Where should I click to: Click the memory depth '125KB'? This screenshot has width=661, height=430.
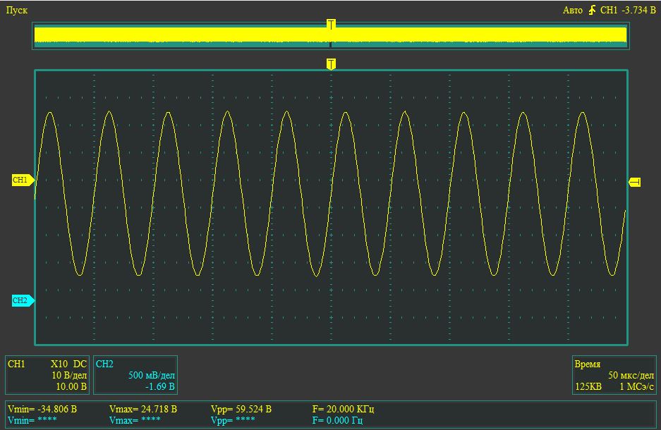coord(588,386)
